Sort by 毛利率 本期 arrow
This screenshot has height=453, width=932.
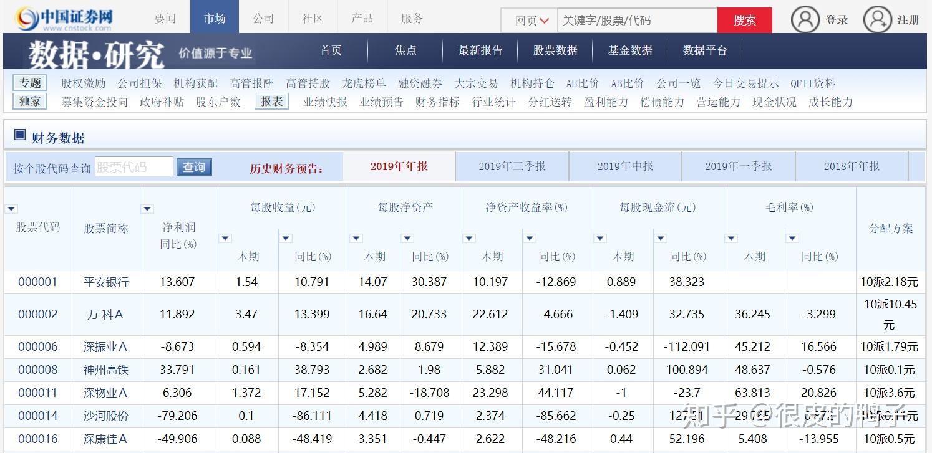pyautogui.click(x=731, y=238)
